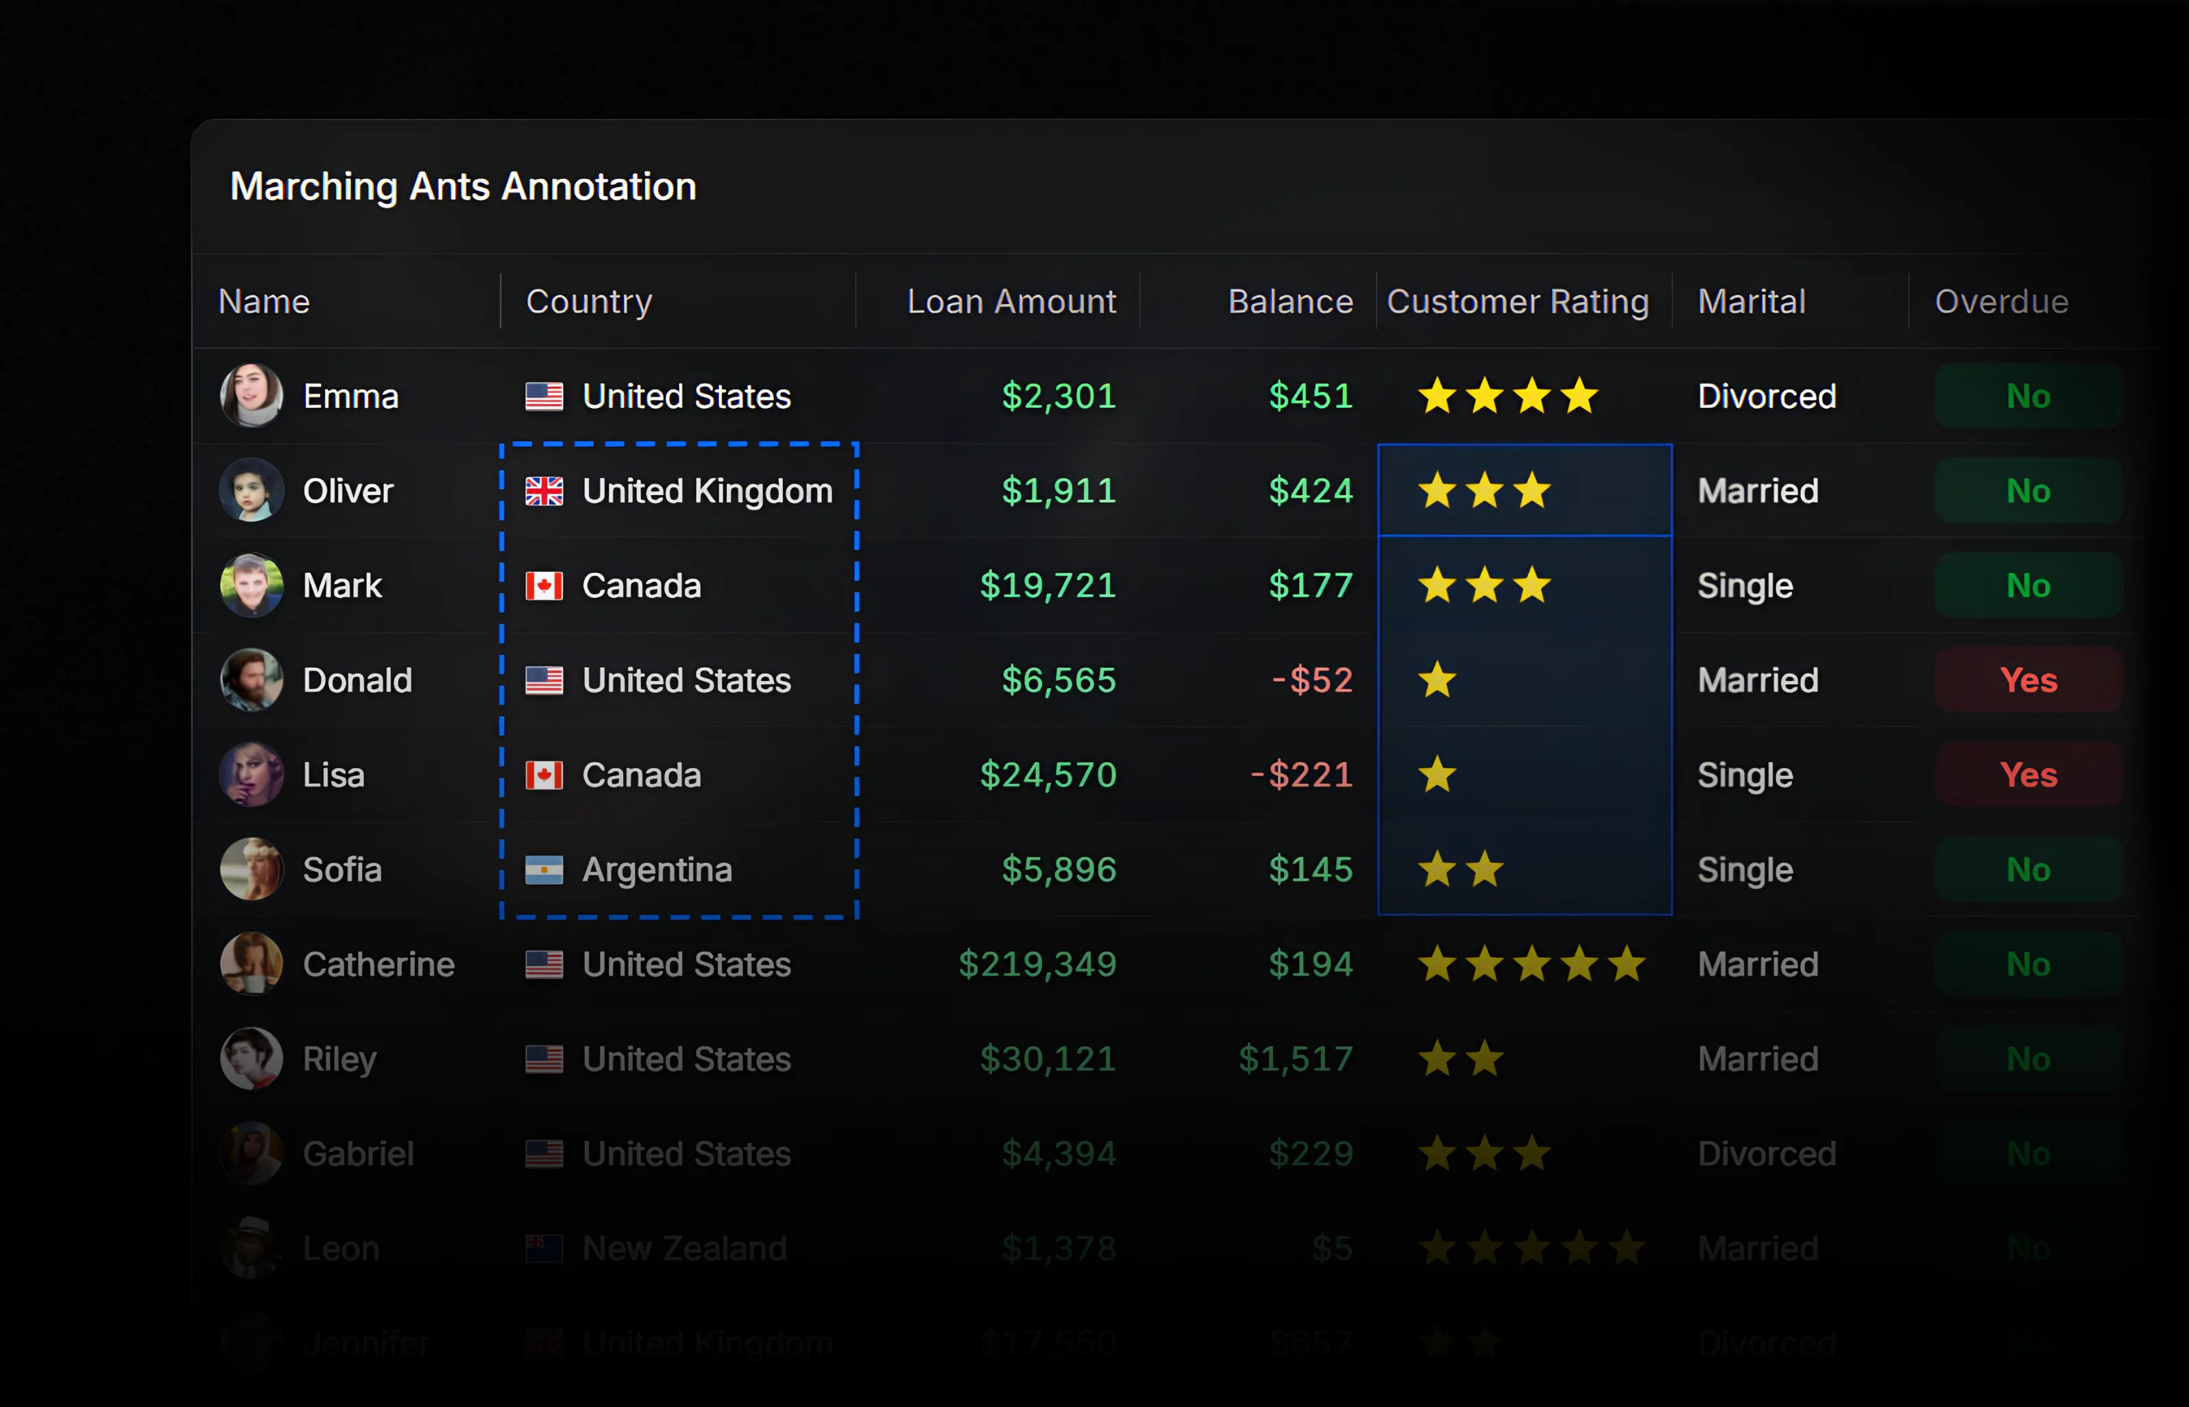Select loan amount '$2,301'
2189x1407 pixels.
pyautogui.click(x=1059, y=396)
